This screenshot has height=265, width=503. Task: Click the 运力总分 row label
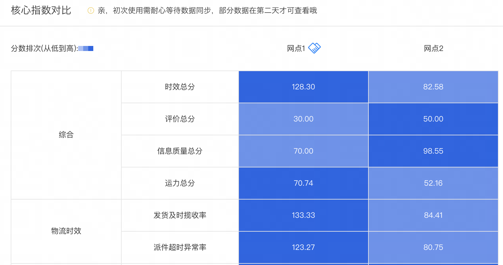(180, 183)
